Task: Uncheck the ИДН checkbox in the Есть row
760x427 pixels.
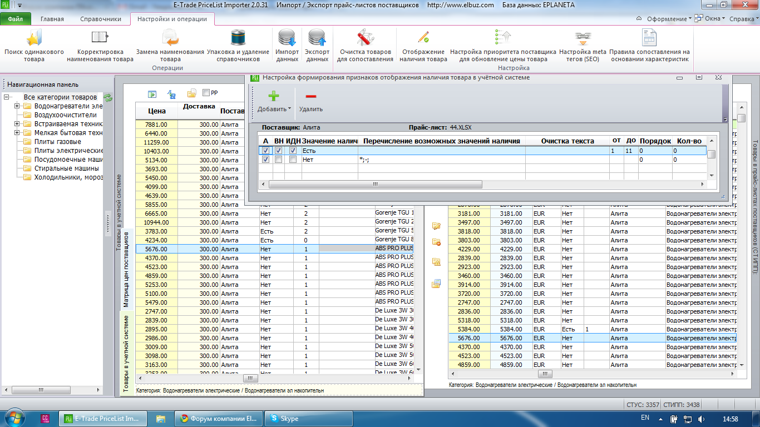Action: pyautogui.click(x=293, y=151)
